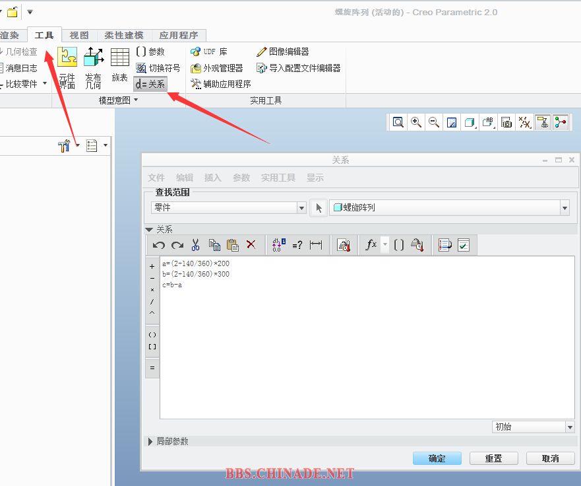Open the display style icon
581x486 pixels.
click(x=470, y=122)
